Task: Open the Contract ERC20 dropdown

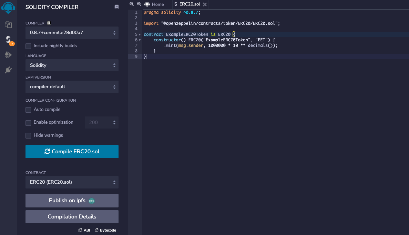Action: pyautogui.click(x=72, y=182)
